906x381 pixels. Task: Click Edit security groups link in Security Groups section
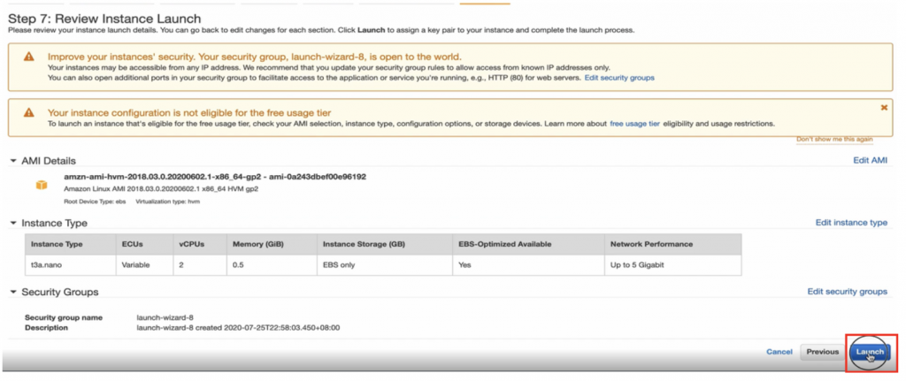[847, 292]
